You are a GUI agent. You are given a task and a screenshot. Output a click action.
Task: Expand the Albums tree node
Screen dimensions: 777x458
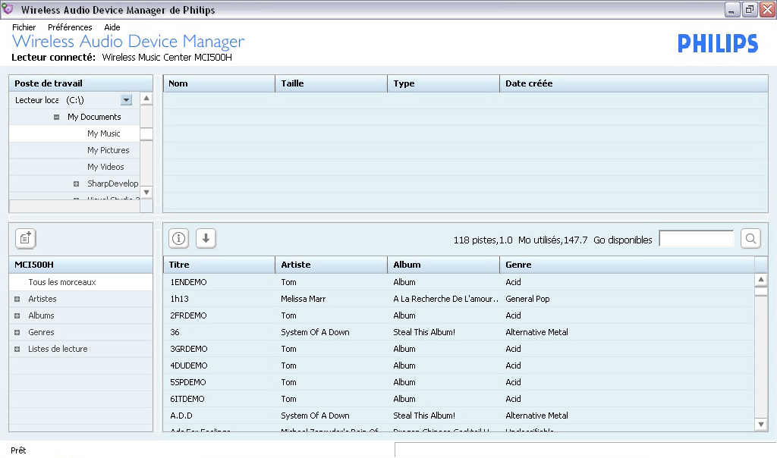[17, 316]
